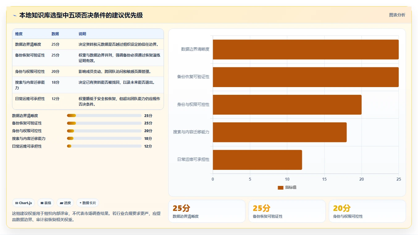Click the 数据 column header
Viewport: 418px width, 235px height.
[x=55, y=34]
